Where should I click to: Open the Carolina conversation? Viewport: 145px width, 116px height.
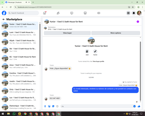(x=19, y=75)
